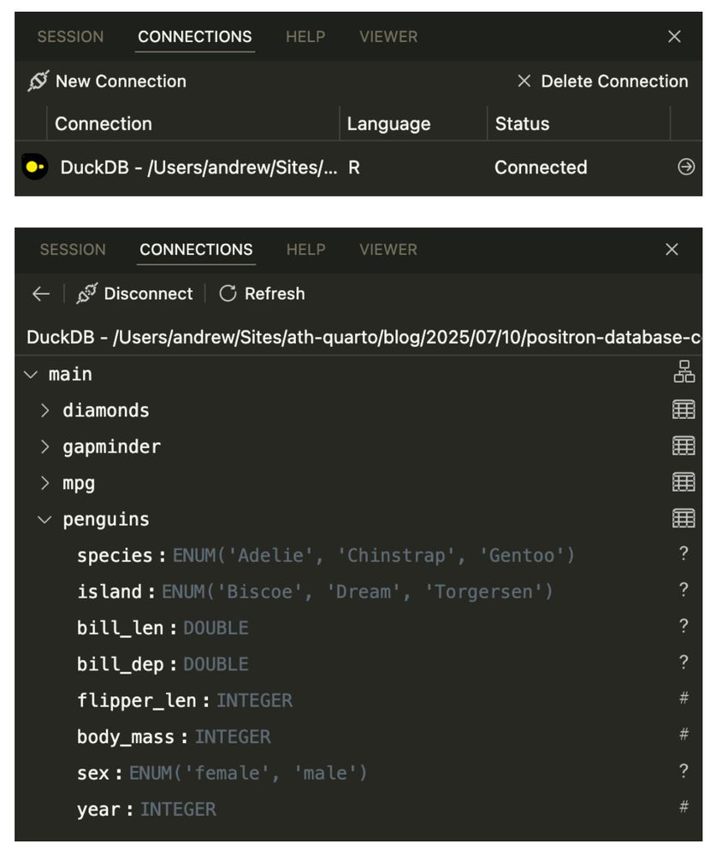Click the hash icon for flipper_len
The height and width of the screenshot is (855, 716).
pos(683,698)
